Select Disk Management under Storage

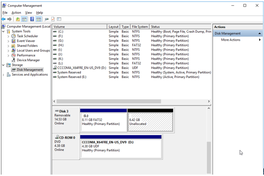[30, 70]
